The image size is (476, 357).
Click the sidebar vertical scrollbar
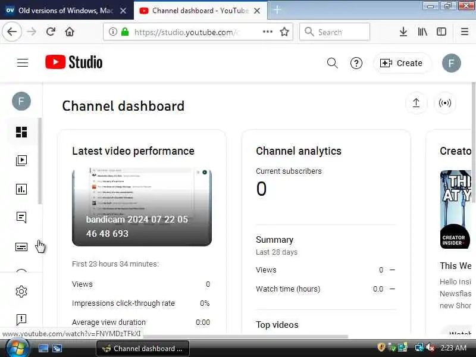(40, 161)
